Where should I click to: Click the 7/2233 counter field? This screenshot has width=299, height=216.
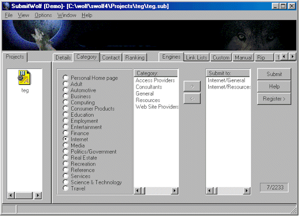click(274, 187)
